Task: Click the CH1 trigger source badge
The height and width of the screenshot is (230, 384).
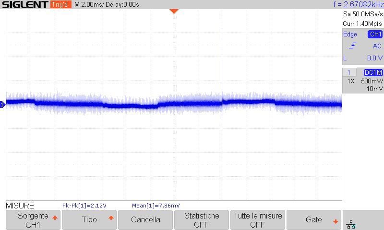Action: point(375,34)
